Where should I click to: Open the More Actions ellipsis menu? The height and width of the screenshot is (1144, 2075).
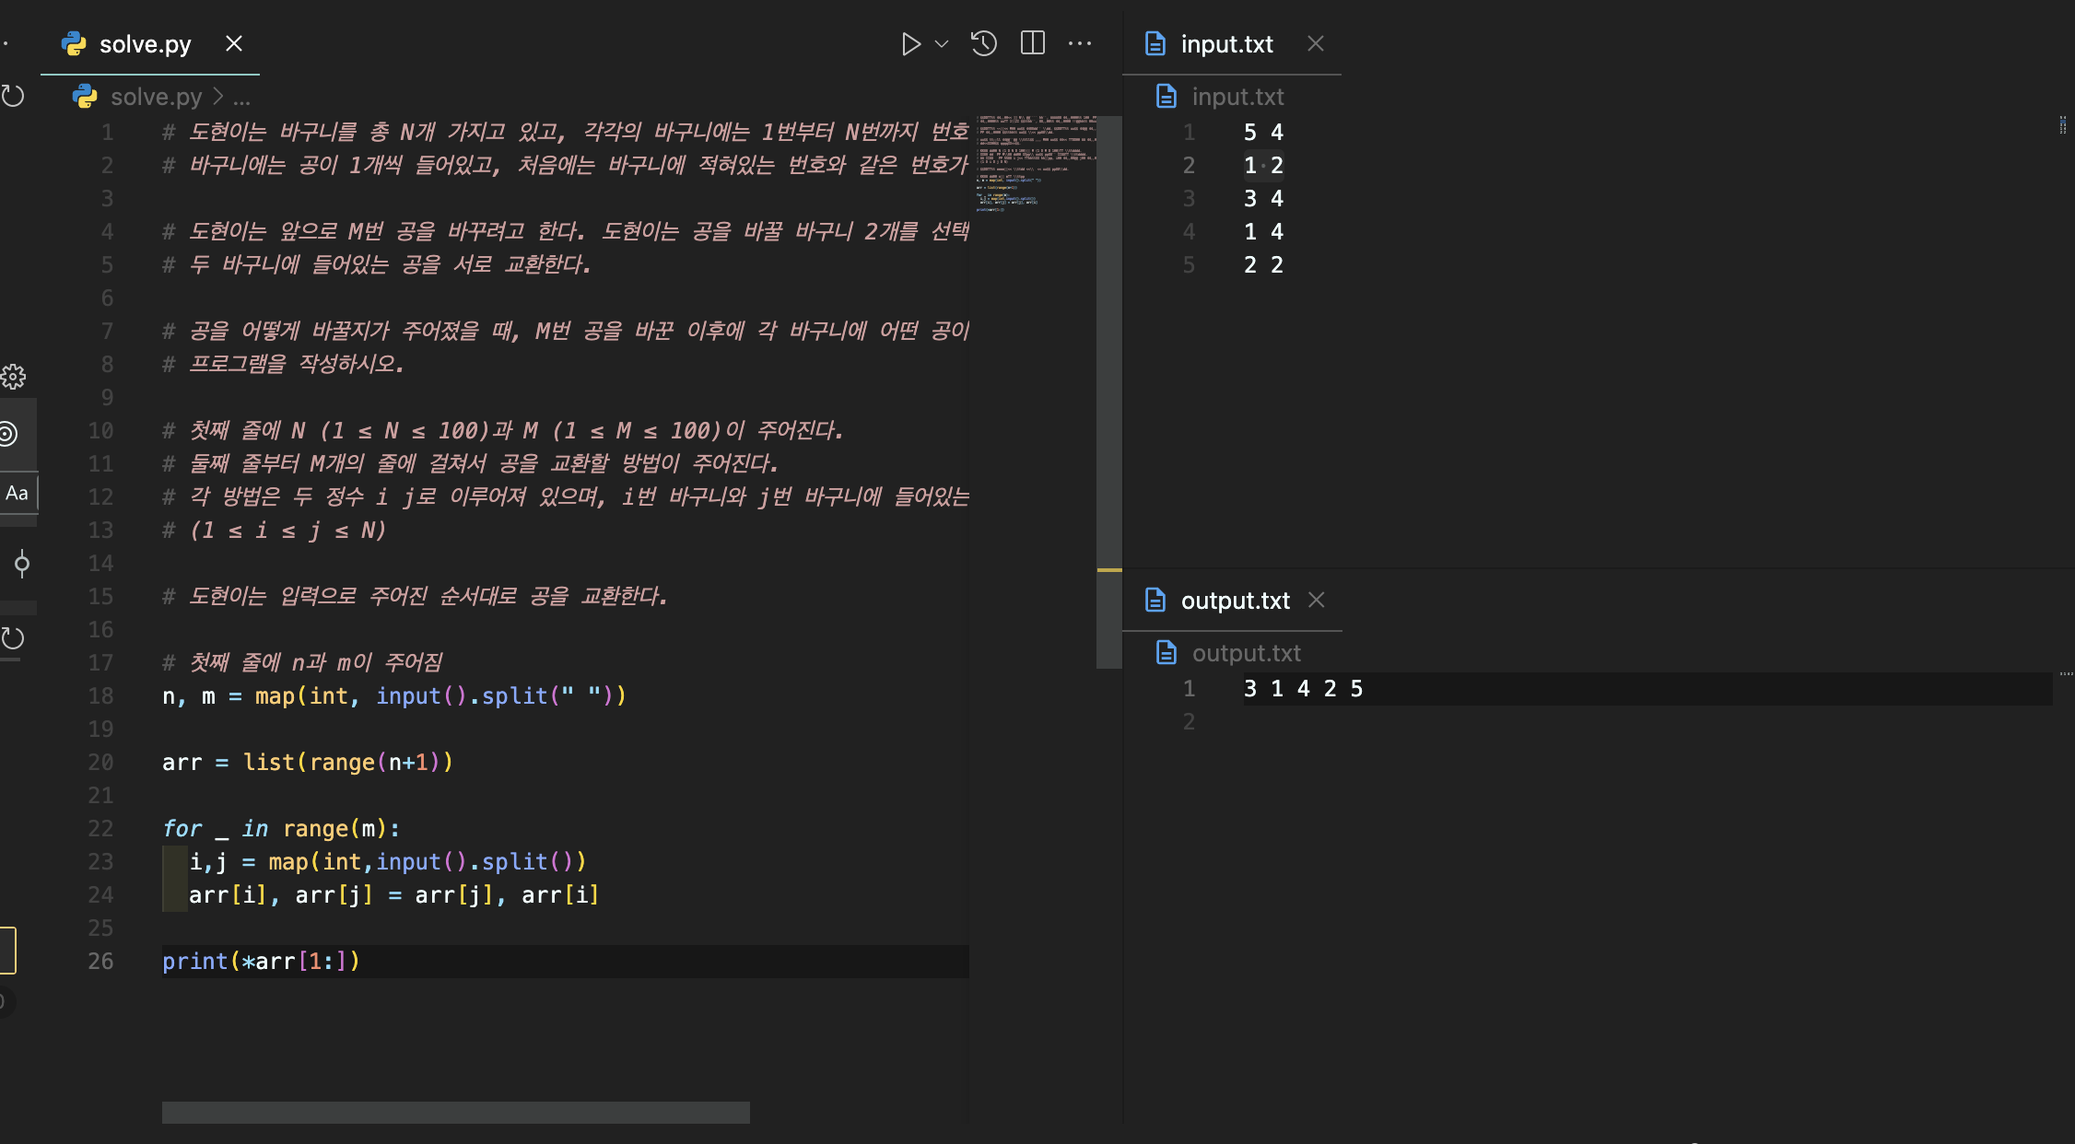click(1080, 44)
